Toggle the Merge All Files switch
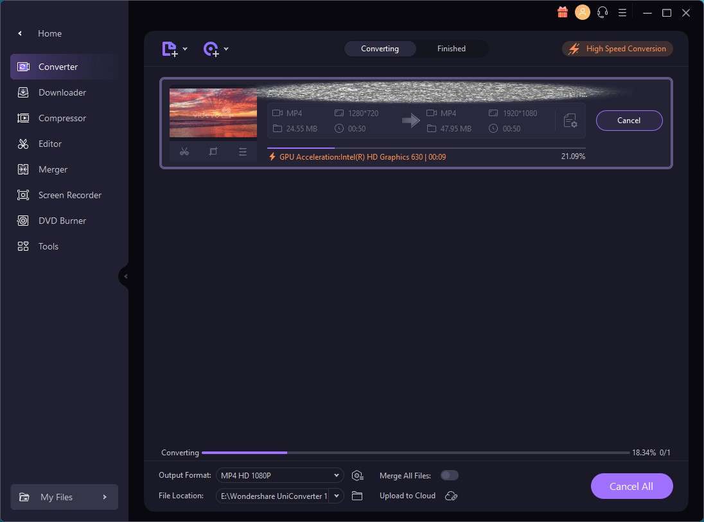Screen dimensions: 704x522 pos(450,475)
